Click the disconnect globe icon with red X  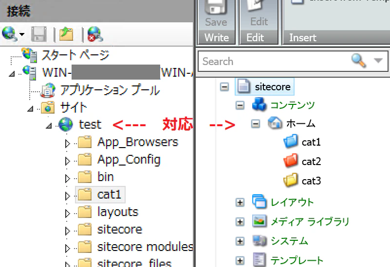click(x=95, y=34)
